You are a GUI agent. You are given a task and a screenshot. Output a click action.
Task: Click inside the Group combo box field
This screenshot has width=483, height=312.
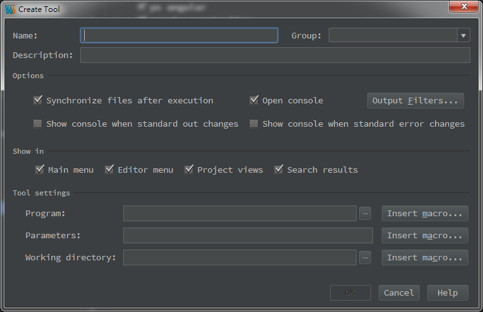(393, 35)
